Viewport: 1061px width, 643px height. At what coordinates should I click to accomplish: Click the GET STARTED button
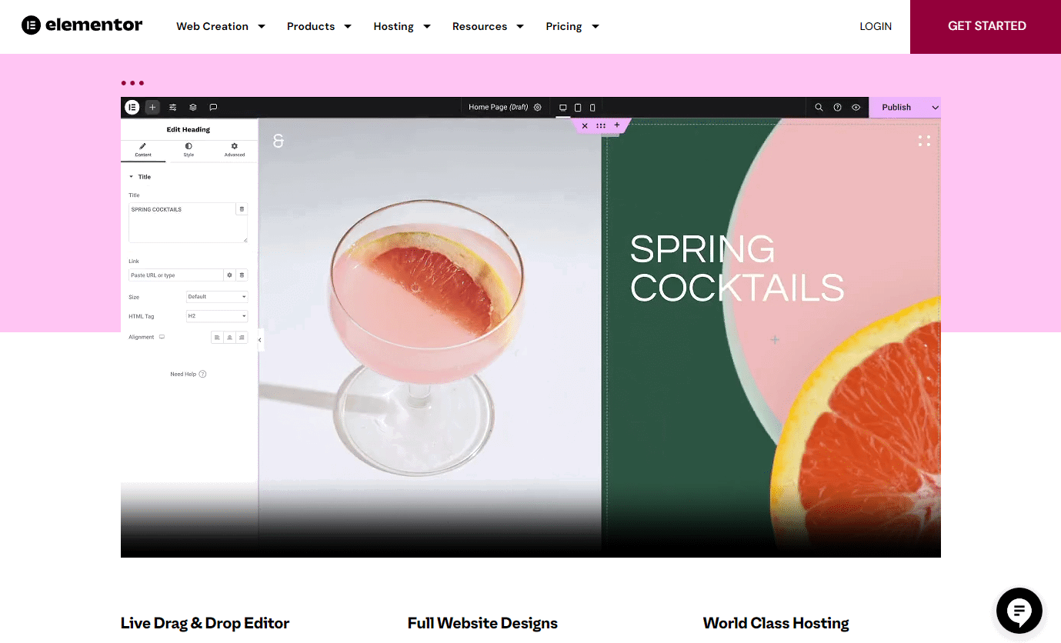point(986,26)
